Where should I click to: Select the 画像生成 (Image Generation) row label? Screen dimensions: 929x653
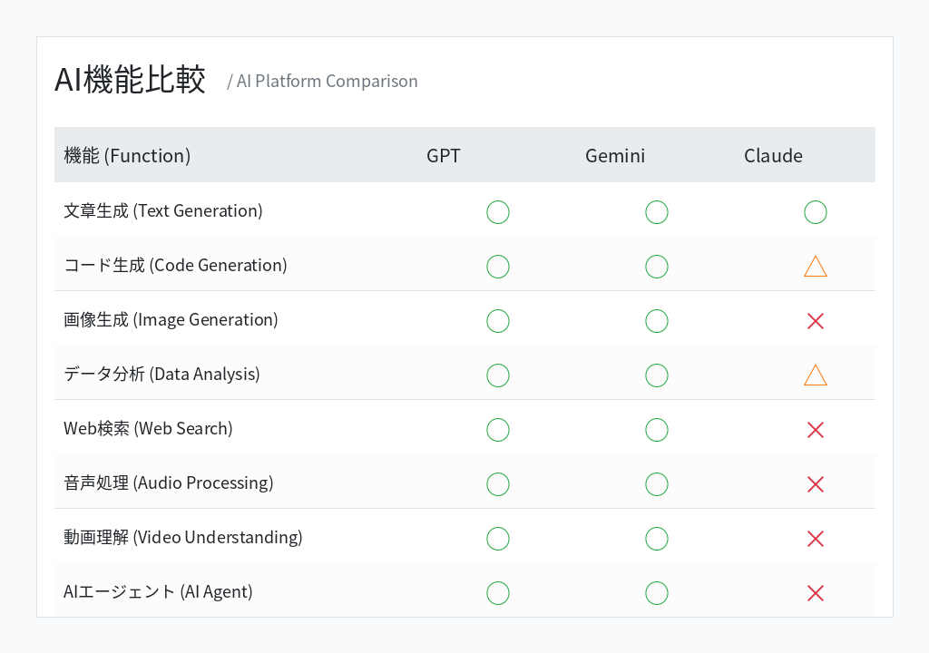pos(171,320)
